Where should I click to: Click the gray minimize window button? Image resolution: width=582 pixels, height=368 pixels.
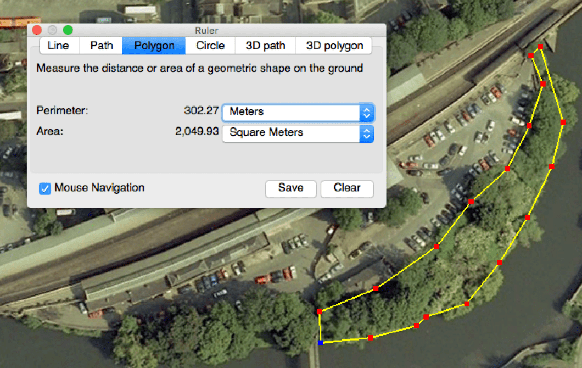pyautogui.click(x=53, y=30)
